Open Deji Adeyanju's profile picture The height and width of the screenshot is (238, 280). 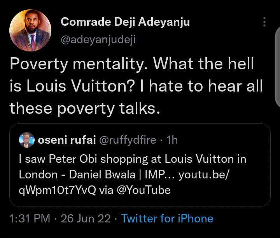pos(30,30)
